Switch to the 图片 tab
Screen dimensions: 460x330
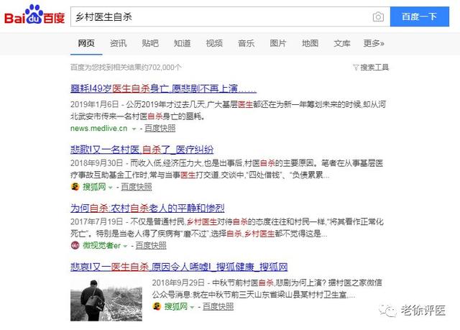click(x=278, y=43)
